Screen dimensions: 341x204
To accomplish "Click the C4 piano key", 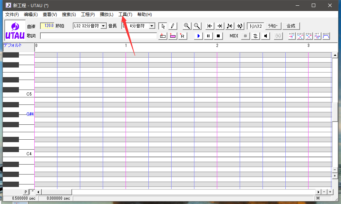I will point(19,154).
